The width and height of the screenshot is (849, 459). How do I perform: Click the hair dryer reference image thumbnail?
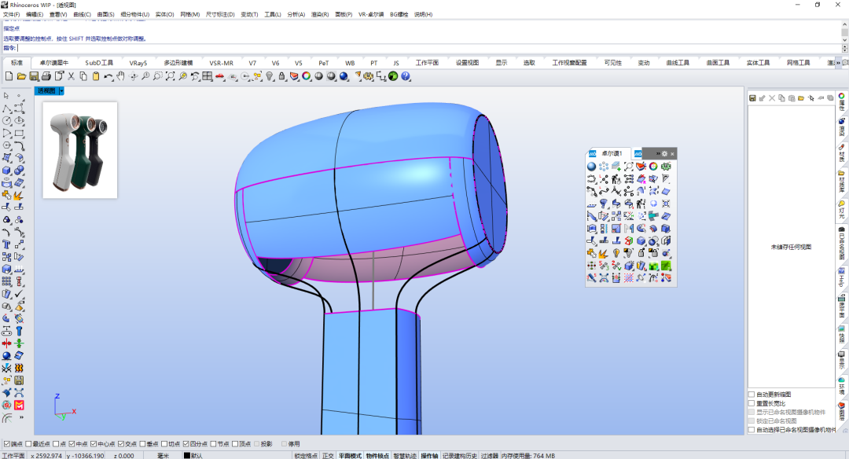click(x=80, y=150)
